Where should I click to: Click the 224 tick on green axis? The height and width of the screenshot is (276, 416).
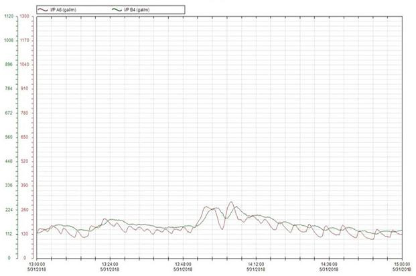9,210
